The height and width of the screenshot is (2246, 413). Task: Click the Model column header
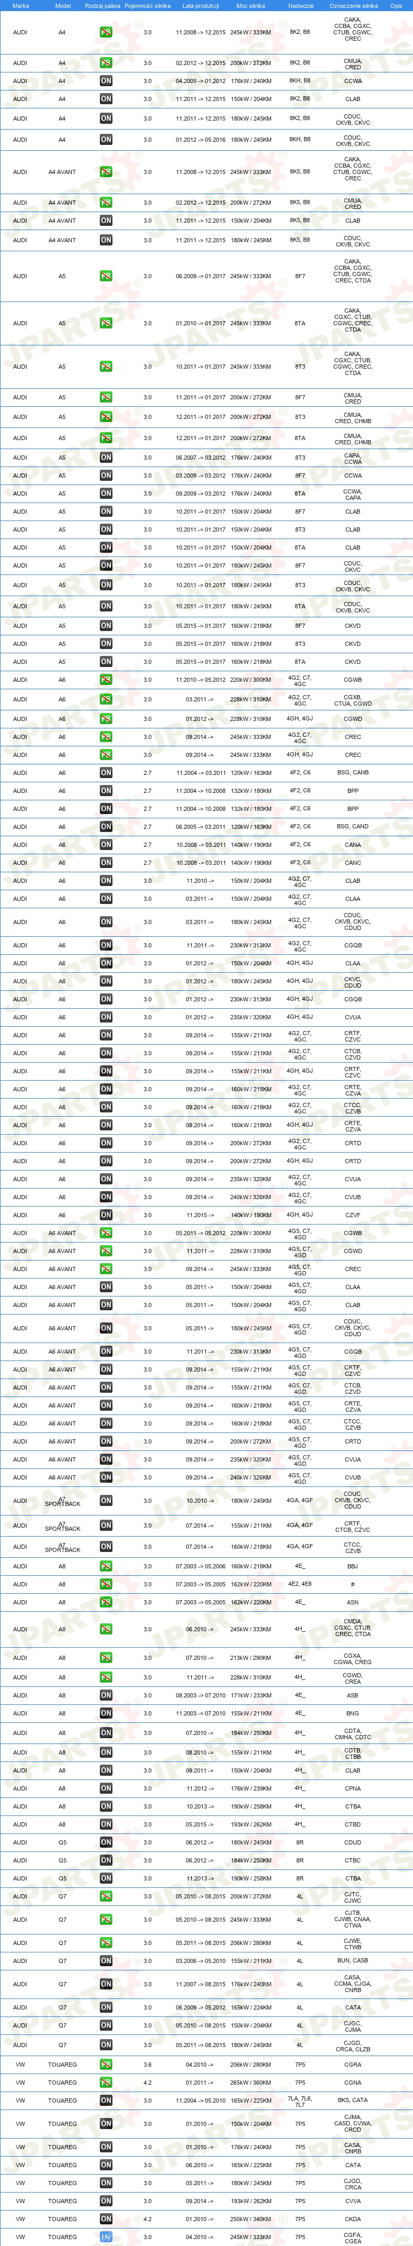pyautogui.click(x=63, y=5)
